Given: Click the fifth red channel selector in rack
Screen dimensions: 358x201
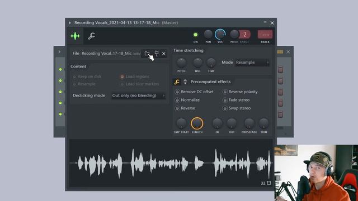Looking at the screenshot, I should point(280,114).
